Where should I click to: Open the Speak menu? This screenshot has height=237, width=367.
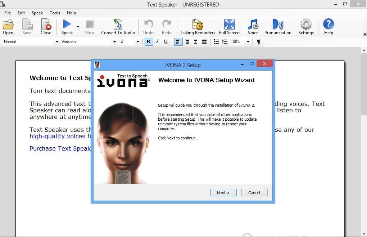(37, 13)
